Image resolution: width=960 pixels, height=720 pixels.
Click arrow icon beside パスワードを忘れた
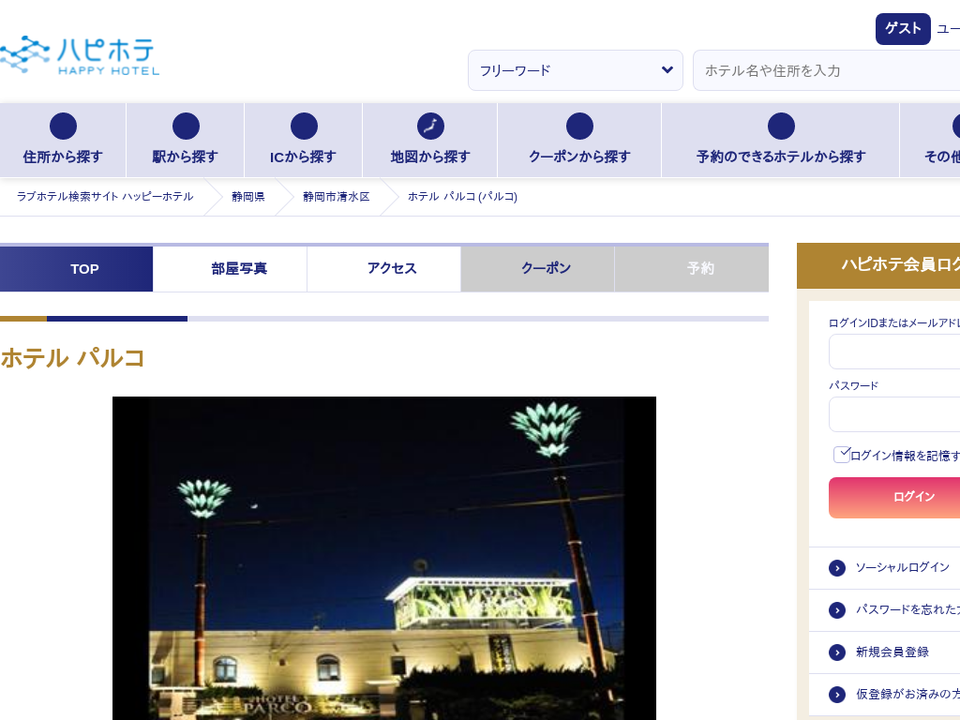(837, 610)
